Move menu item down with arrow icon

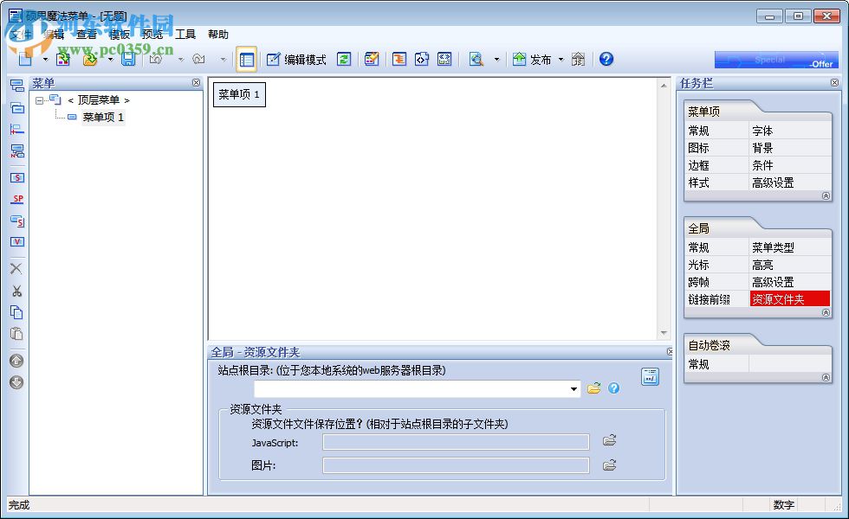pos(16,382)
